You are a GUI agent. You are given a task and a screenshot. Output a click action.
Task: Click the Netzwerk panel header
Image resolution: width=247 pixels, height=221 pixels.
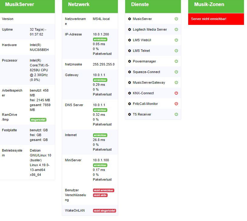[x=90, y=6]
